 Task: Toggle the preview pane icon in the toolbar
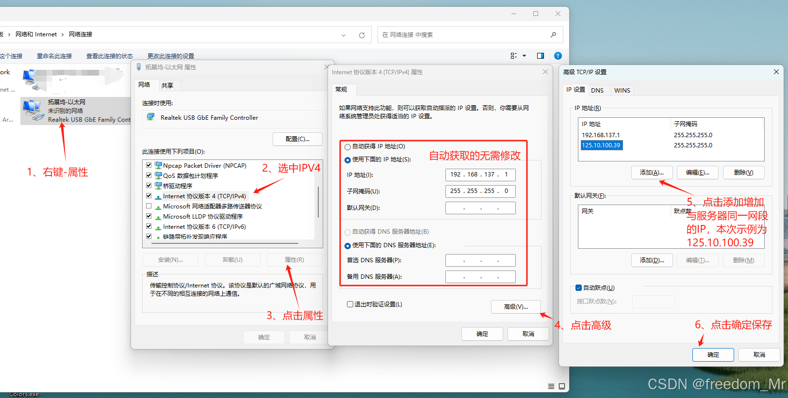(x=541, y=56)
